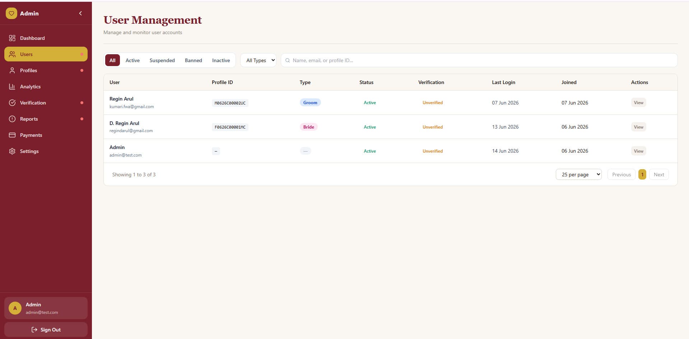Screen dimensions: 689x339
Task: Click the Settings gear icon
Action: pyautogui.click(x=12, y=151)
